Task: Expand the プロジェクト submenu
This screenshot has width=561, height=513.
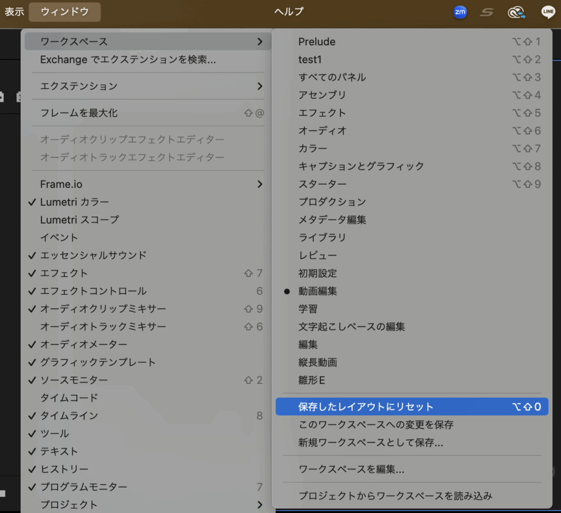Action: click(148, 504)
